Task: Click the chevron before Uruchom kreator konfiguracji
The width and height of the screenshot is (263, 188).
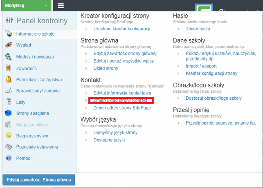Action: (86, 29)
